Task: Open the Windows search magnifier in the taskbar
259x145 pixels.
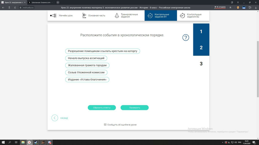Action: [x=10, y=142]
